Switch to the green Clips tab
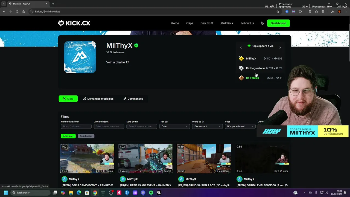Image resolution: width=350 pixels, height=197 pixels. [68, 99]
